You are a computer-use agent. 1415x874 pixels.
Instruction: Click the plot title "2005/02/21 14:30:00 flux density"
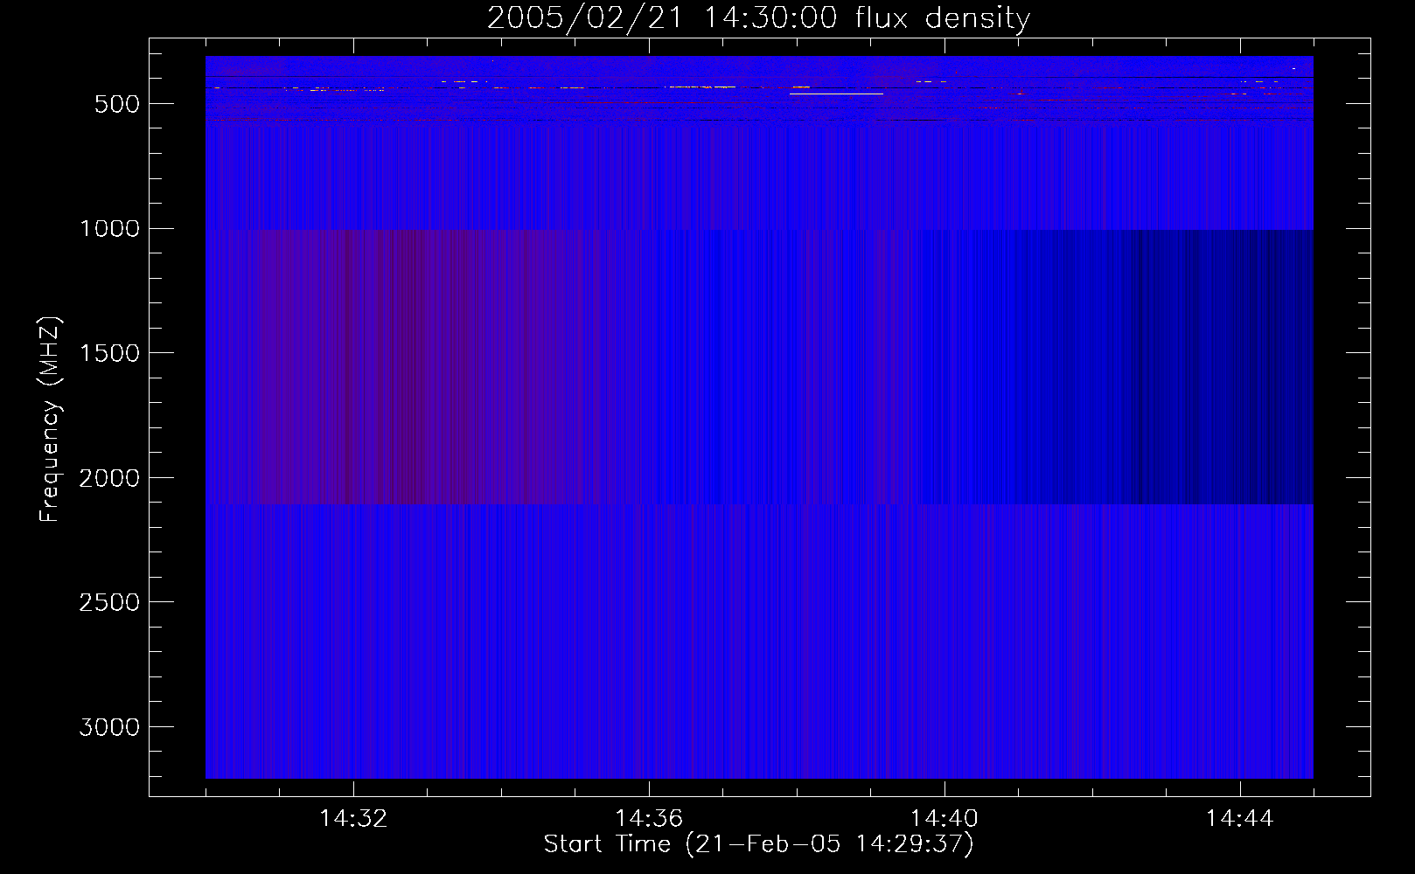point(758,18)
